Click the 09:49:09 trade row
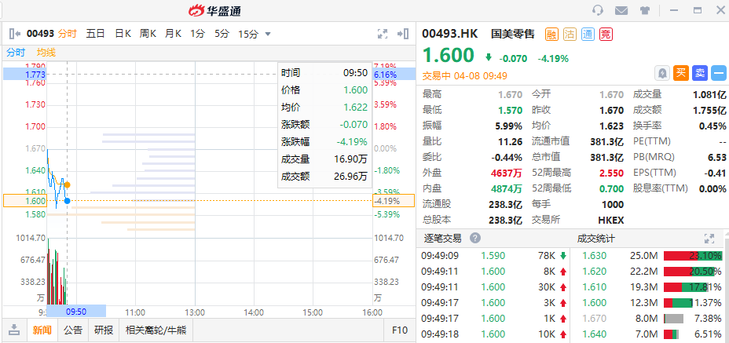 click(493, 256)
